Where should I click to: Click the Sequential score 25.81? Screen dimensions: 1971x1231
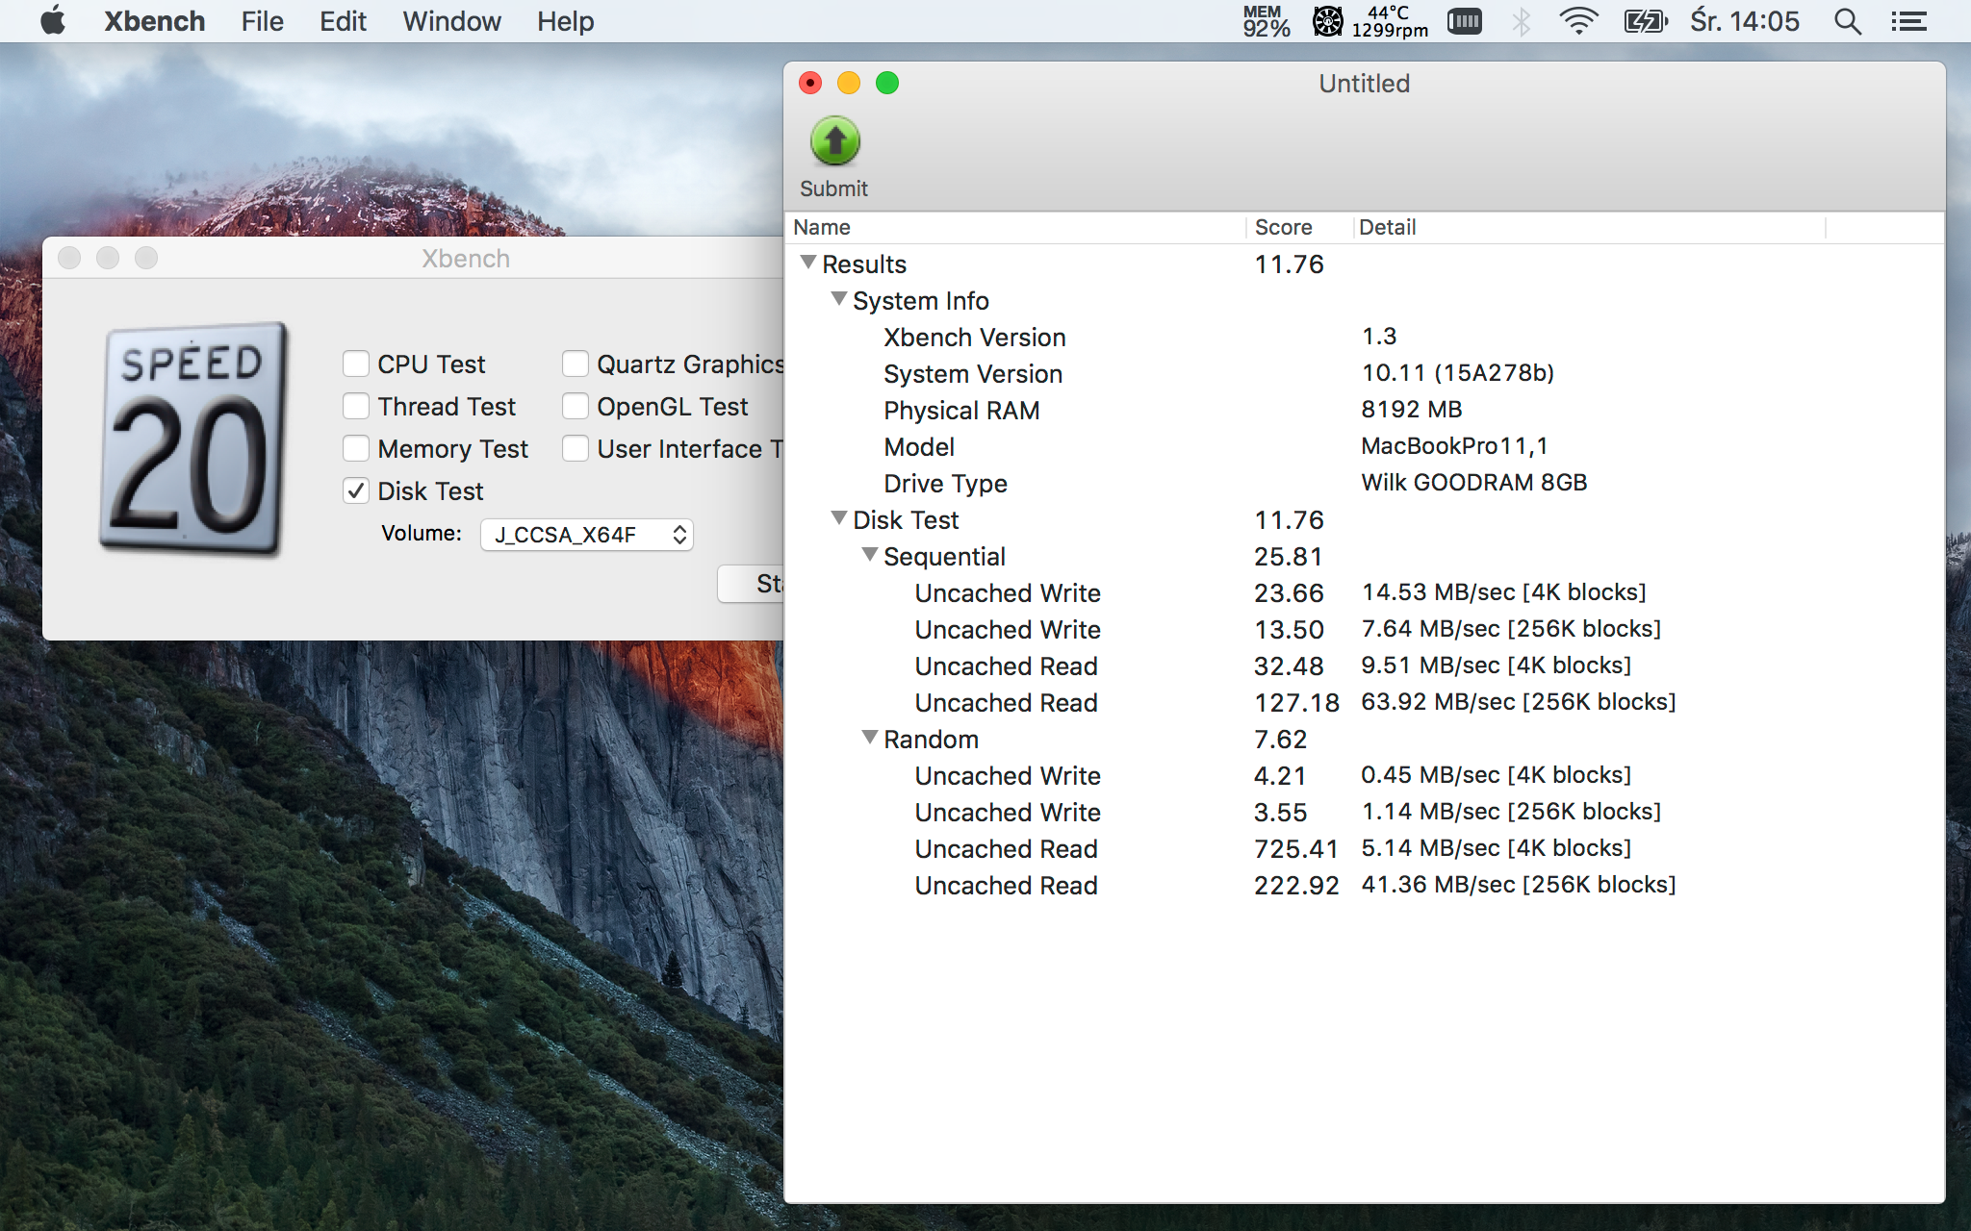pos(1288,557)
